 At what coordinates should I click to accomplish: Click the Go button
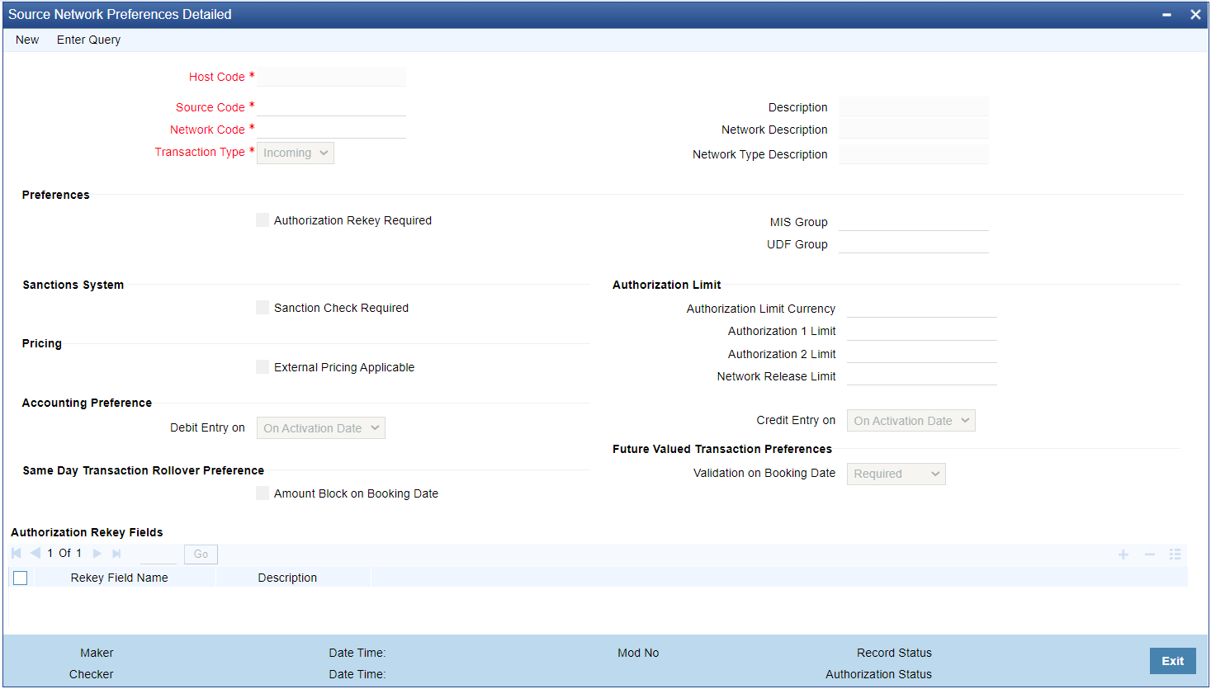point(201,555)
